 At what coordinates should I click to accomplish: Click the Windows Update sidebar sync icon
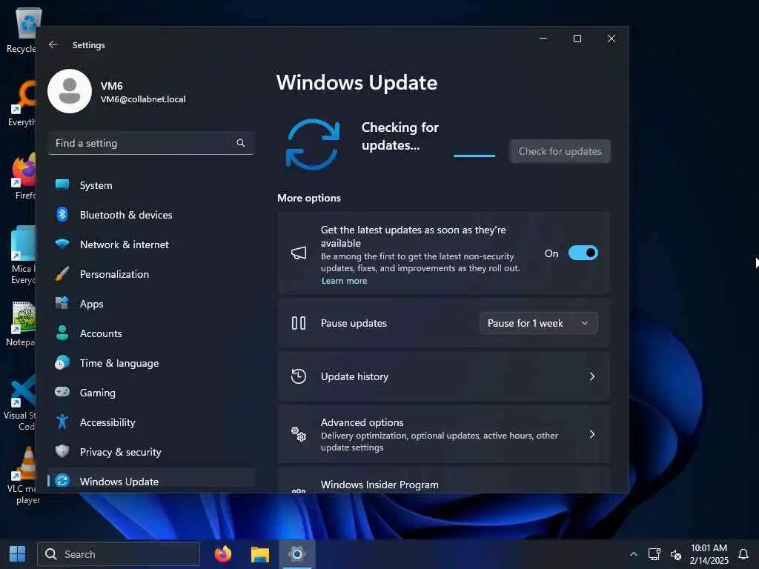(x=62, y=480)
